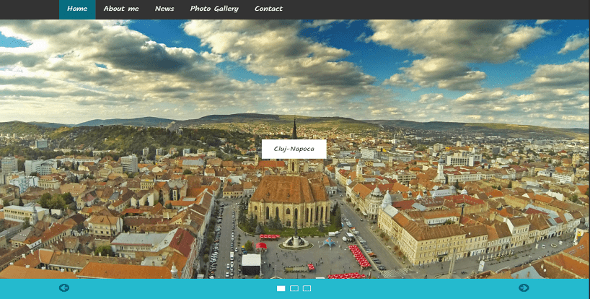Open the Home menu item
This screenshot has width=590, height=299.
tap(77, 9)
